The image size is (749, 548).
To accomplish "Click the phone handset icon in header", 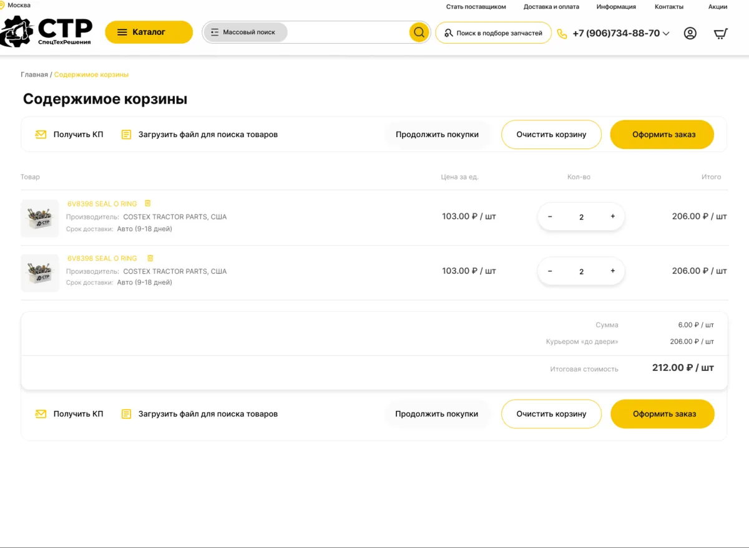I will 562,34.
